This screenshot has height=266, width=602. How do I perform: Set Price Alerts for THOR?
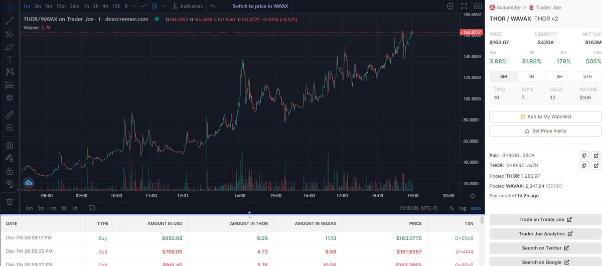tap(545, 130)
